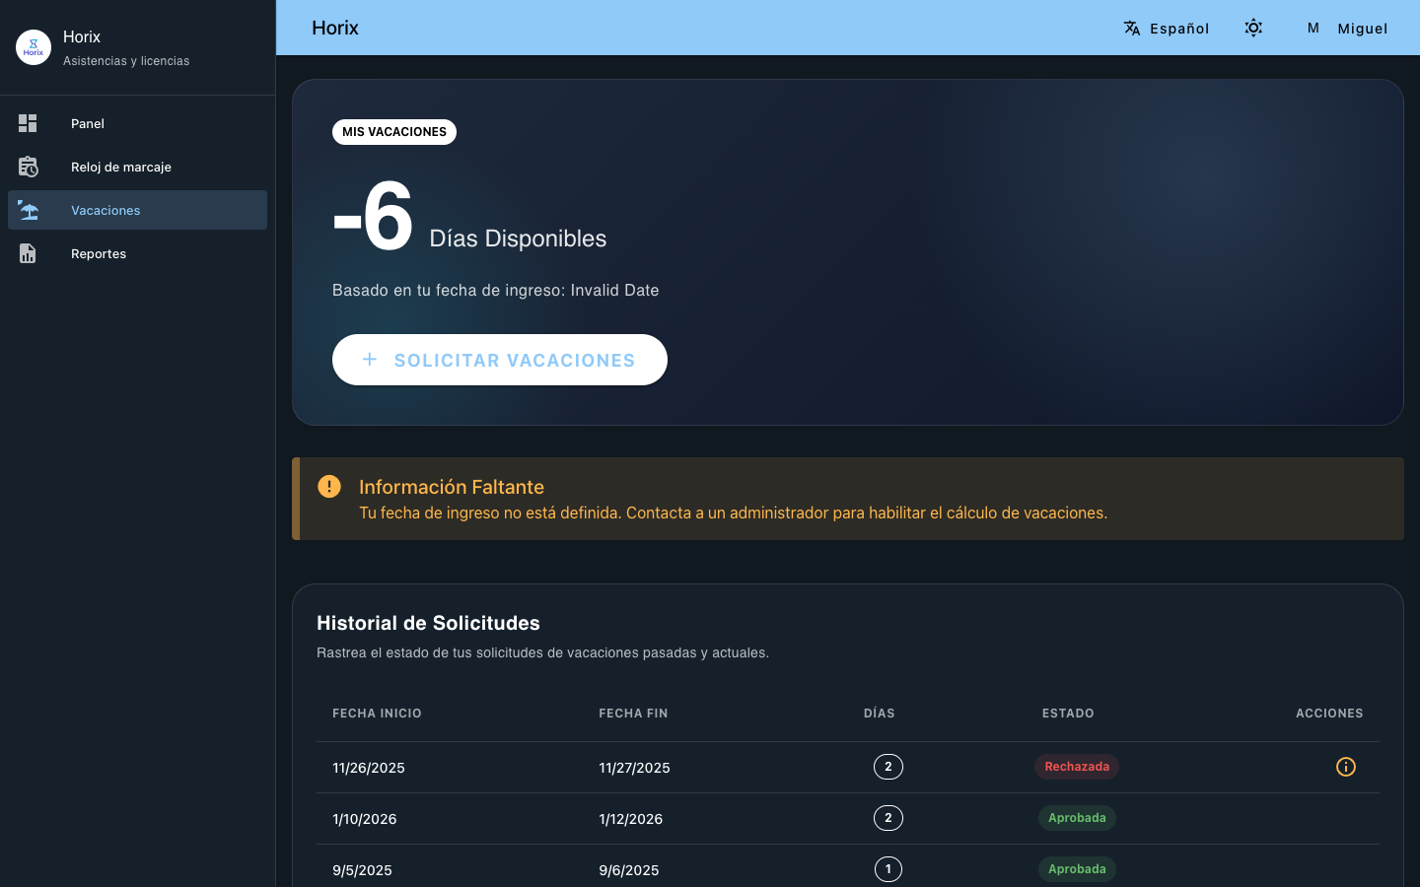Click the Reloj de marcaje clock icon
Screen dimensions: 1420x887
point(28,167)
